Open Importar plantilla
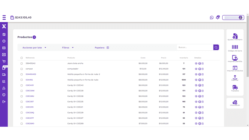The height and width of the screenshot is (140, 249). click(235, 58)
